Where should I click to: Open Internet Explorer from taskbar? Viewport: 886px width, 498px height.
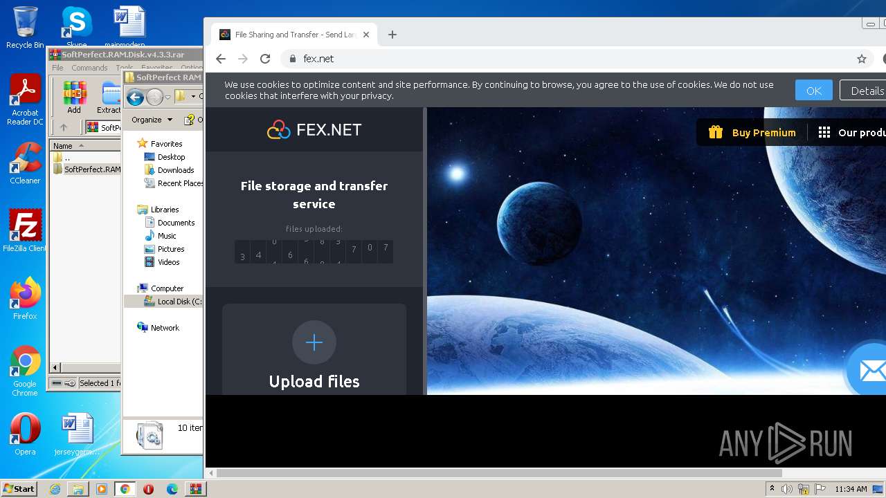coord(55,489)
